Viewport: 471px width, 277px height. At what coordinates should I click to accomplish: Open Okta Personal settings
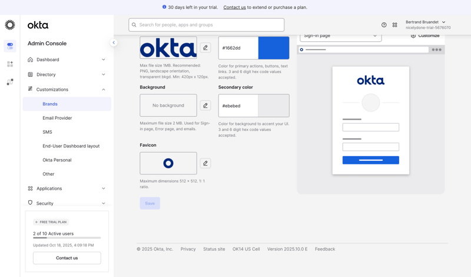(57, 160)
